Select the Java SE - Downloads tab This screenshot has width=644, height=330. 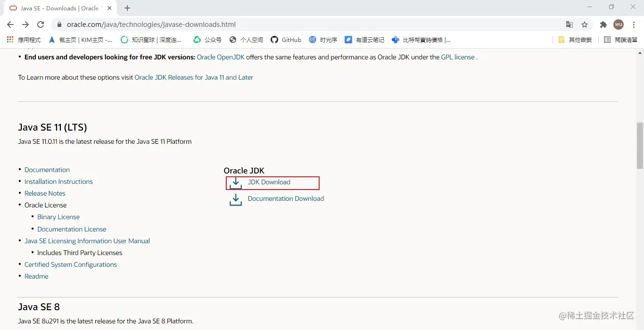[60, 8]
